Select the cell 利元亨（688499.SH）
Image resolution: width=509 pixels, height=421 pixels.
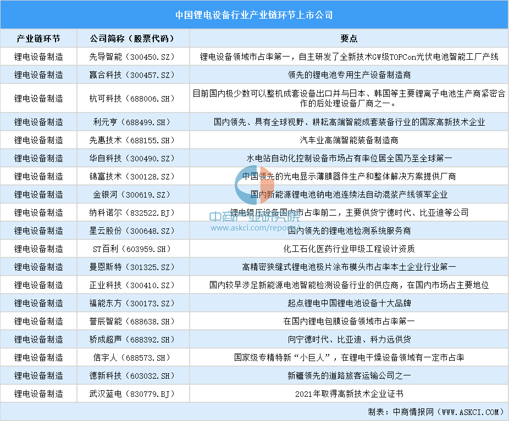(x=133, y=122)
